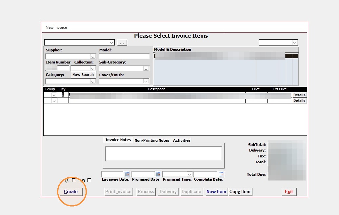Click the Exit button

tap(289, 191)
